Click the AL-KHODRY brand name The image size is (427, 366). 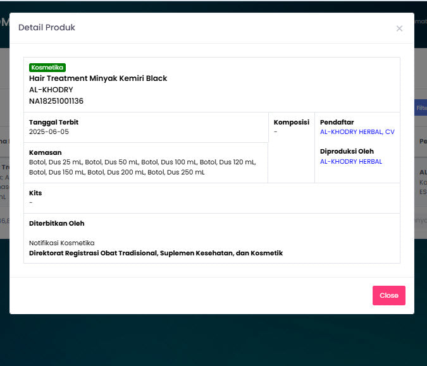(x=51, y=90)
